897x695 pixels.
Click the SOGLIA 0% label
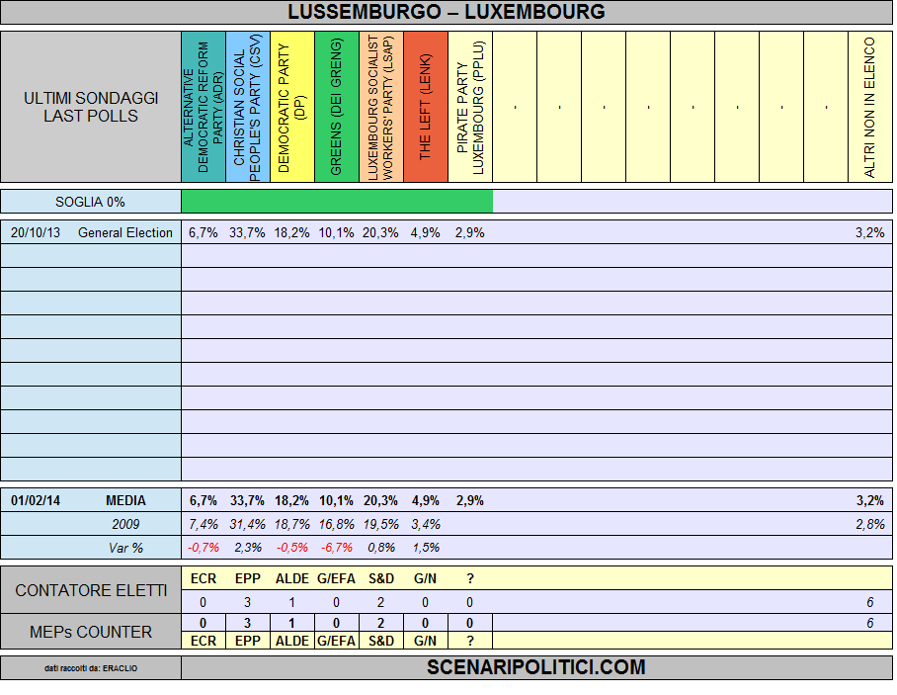(x=90, y=202)
